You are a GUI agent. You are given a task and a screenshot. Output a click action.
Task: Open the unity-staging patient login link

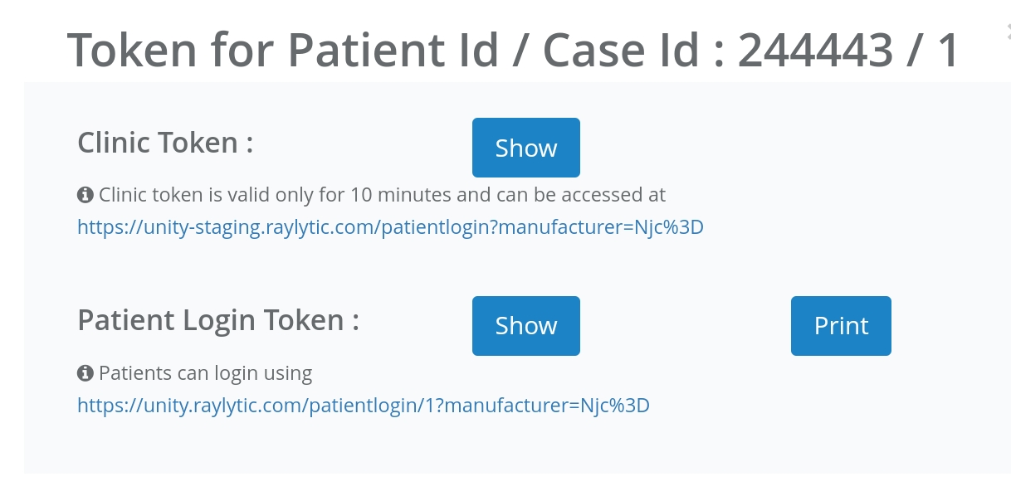pos(390,227)
